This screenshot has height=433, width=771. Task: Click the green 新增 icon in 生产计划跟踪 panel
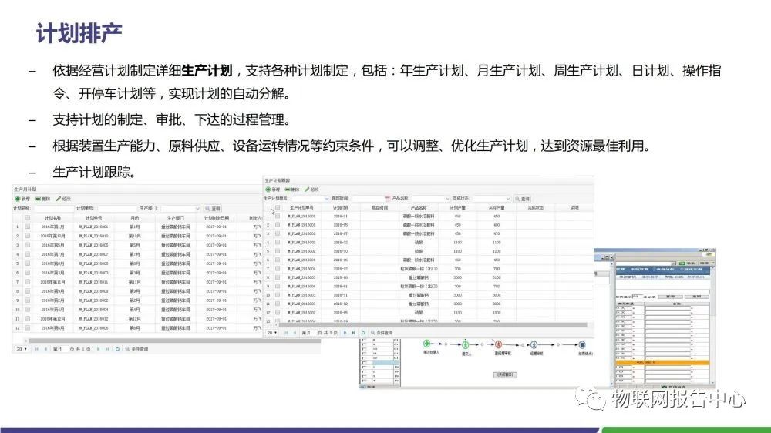coord(268,190)
